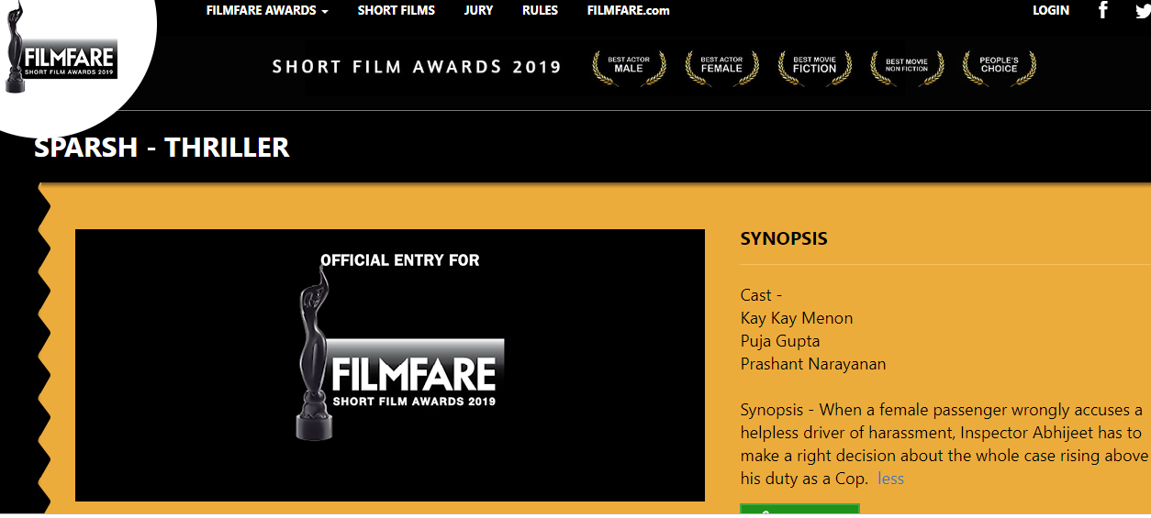This screenshot has height=518, width=1151.
Task: Click the Short Film Awards 2019 header title
Action: point(417,67)
